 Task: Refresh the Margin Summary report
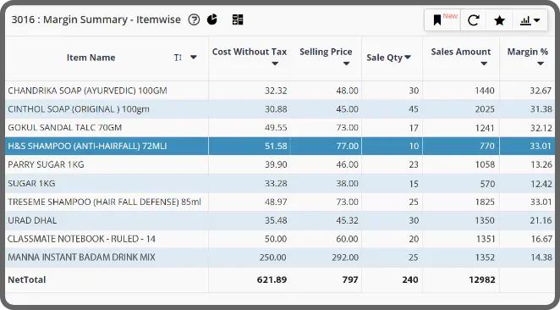(x=474, y=20)
